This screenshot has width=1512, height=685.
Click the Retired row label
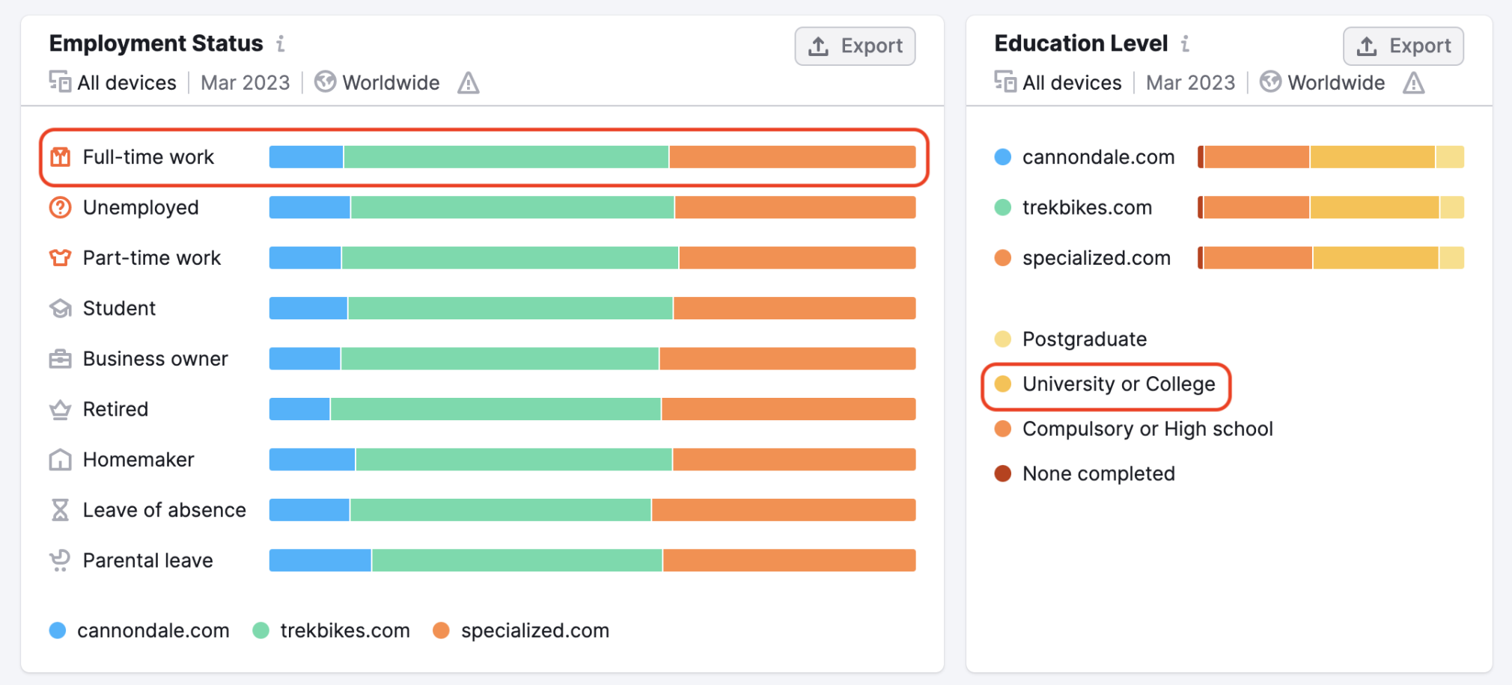pos(115,409)
